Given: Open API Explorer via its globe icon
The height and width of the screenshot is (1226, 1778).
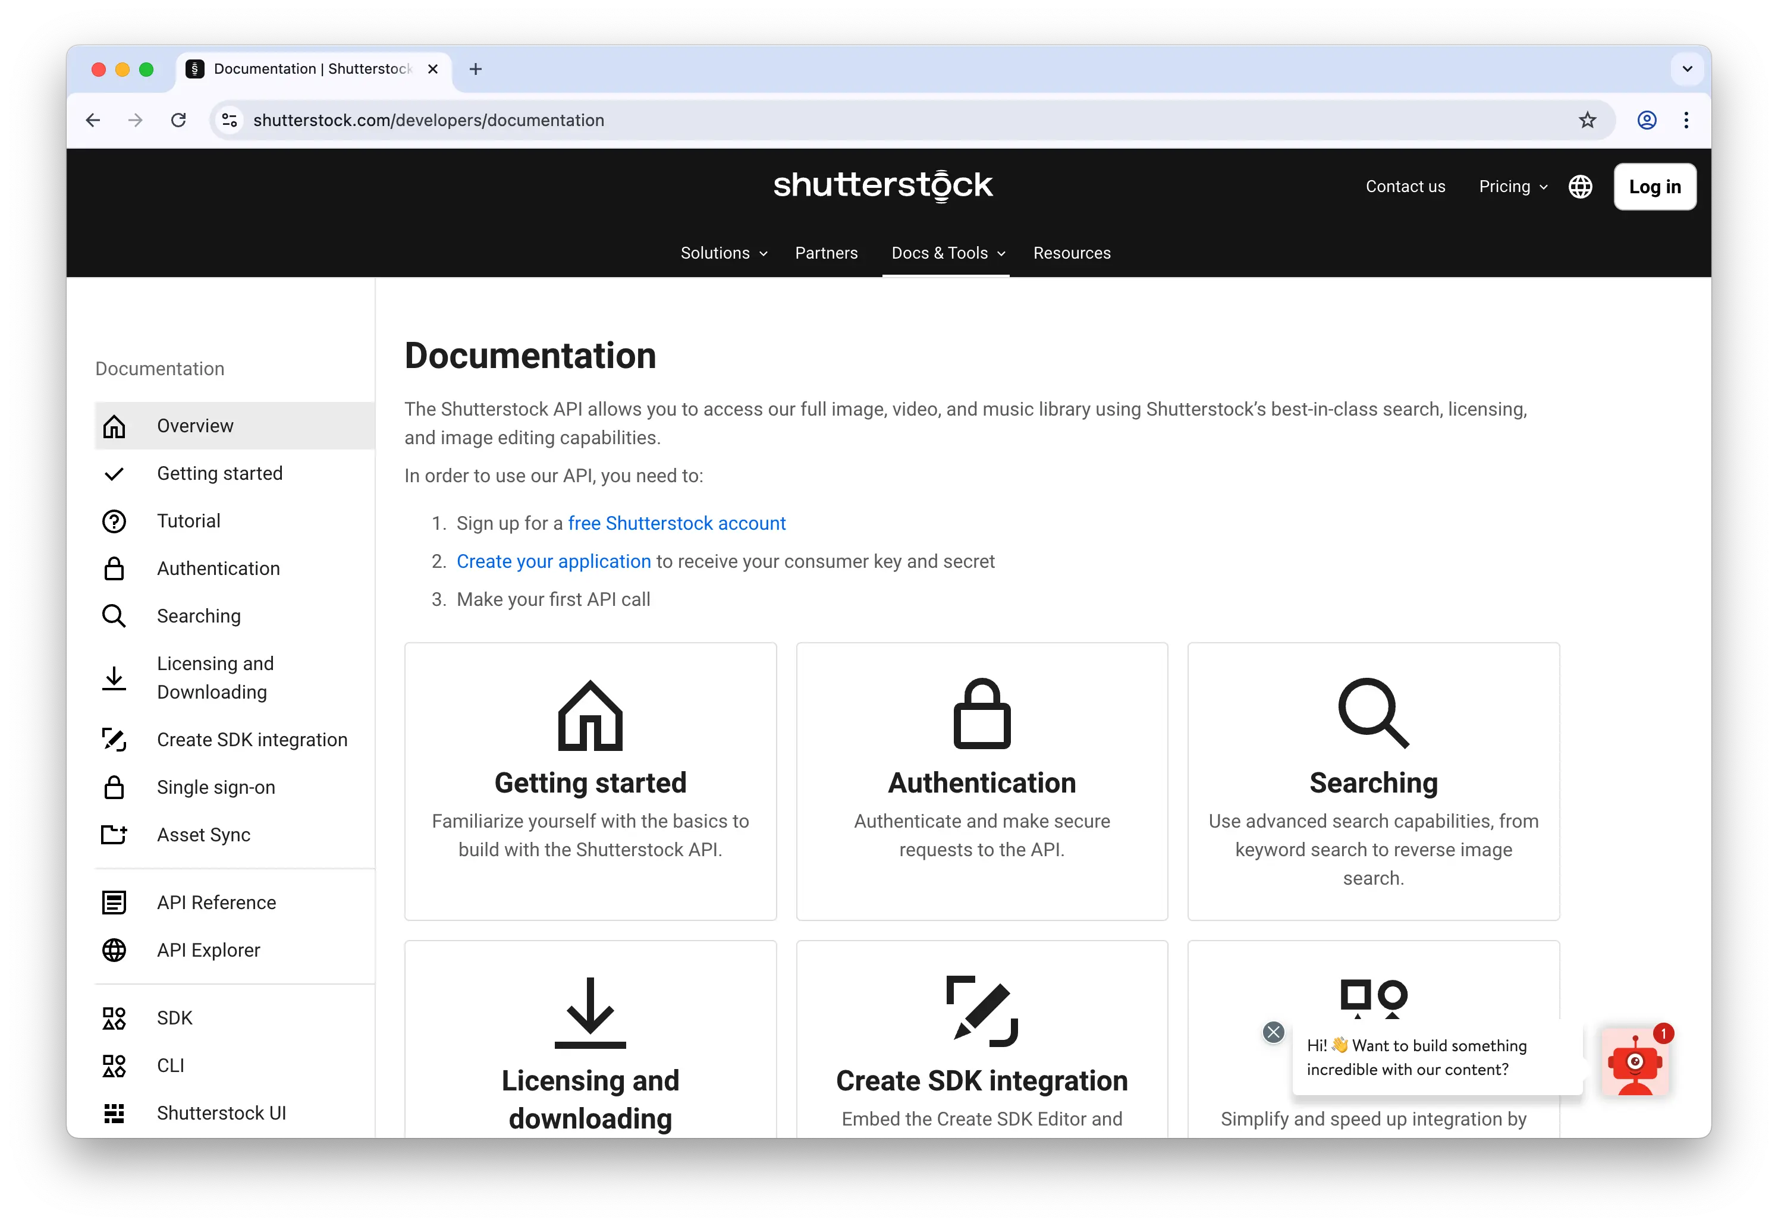Looking at the screenshot, I should 114,950.
